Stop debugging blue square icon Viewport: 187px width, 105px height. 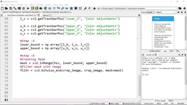click(x=71, y=8)
